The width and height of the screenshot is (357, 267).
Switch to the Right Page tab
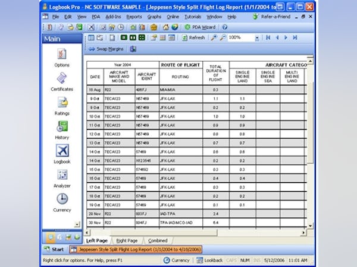click(127, 241)
